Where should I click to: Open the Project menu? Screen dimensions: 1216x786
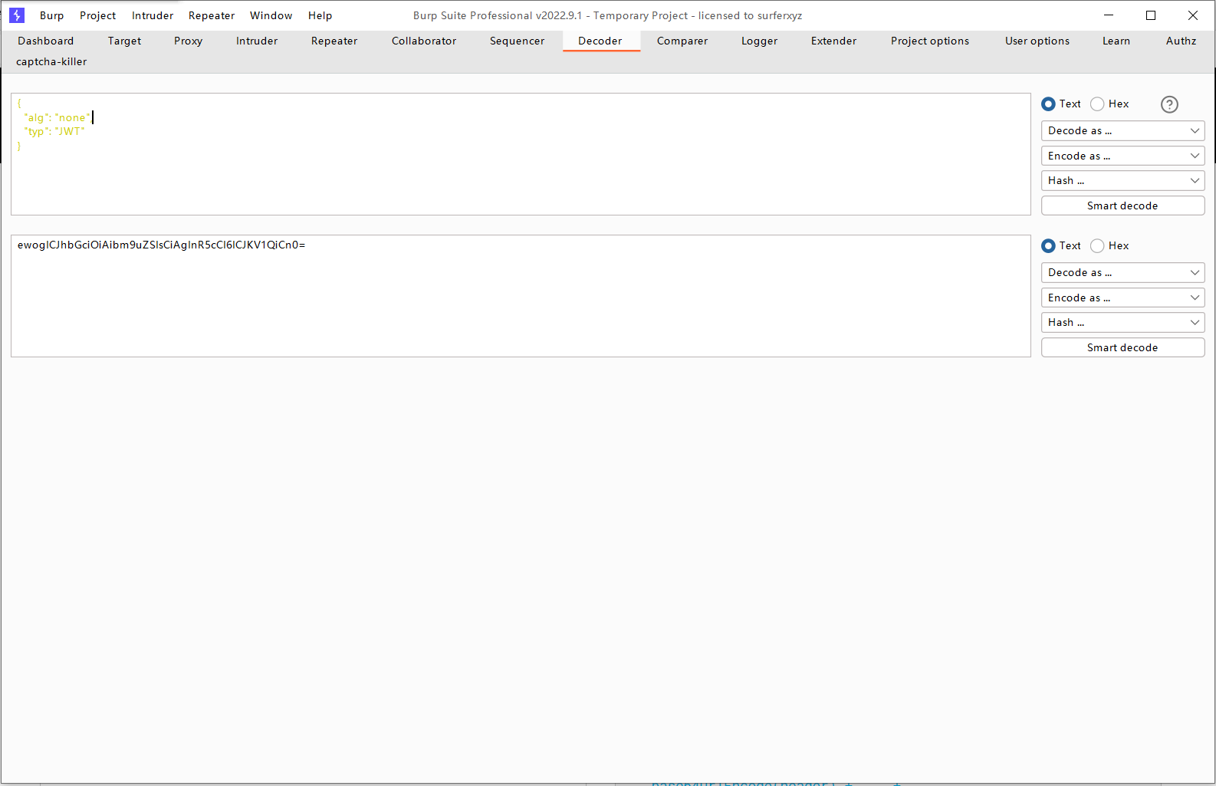point(98,15)
